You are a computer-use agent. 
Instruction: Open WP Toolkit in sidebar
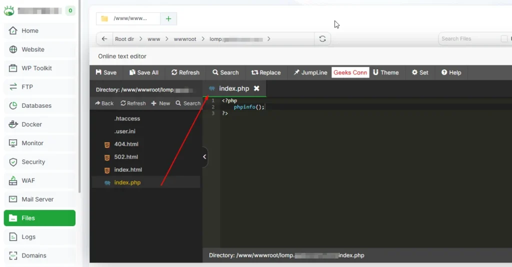click(x=39, y=68)
